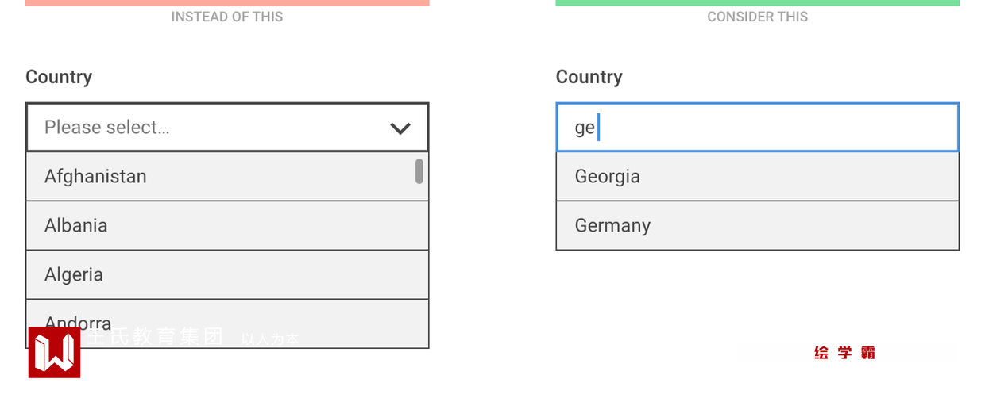Click the green bar above 'CONSIDER THIS'

[x=757, y=2]
